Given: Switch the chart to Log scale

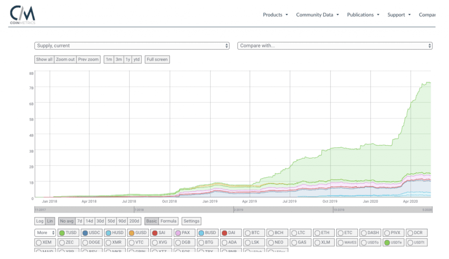Looking at the screenshot, I should 40,221.
